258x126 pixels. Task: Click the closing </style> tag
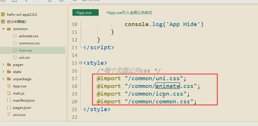pos(97,109)
